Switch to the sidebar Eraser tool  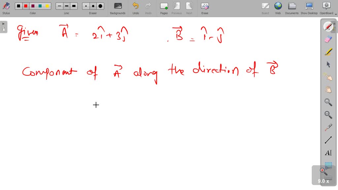click(328, 39)
